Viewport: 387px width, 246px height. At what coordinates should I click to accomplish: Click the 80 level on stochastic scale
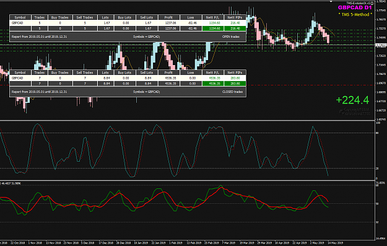click(x=377, y=133)
